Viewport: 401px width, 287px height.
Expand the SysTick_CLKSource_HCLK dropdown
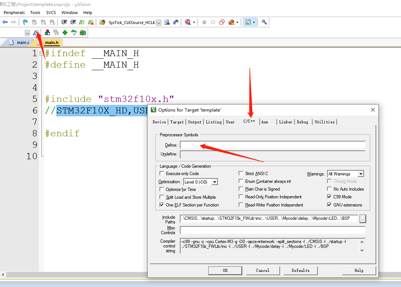point(158,22)
